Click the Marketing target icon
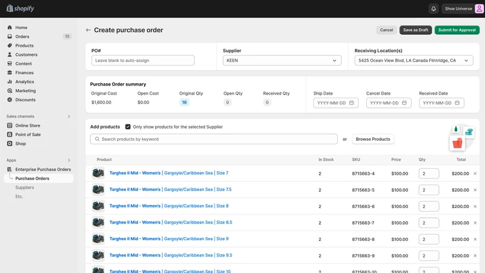 (x=10, y=90)
